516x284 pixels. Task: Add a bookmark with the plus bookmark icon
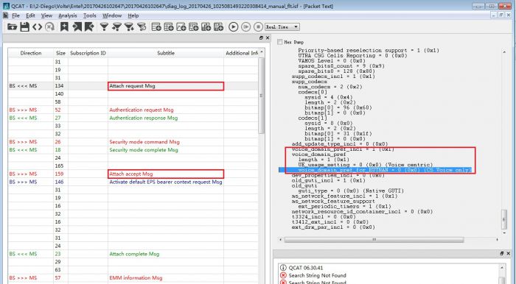click(x=64, y=27)
